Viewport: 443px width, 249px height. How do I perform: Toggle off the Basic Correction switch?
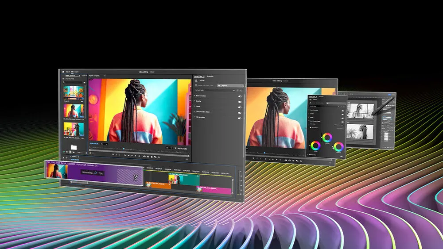pyautogui.click(x=240, y=96)
